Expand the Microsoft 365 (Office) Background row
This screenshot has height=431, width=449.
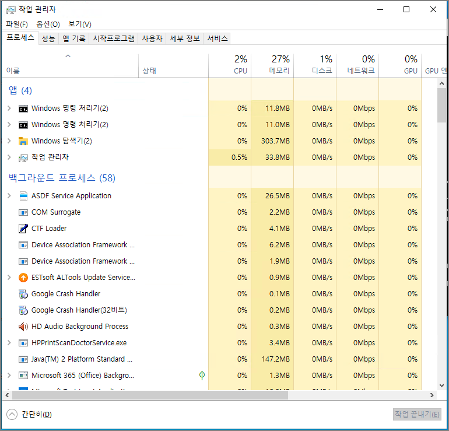tap(9, 375)
